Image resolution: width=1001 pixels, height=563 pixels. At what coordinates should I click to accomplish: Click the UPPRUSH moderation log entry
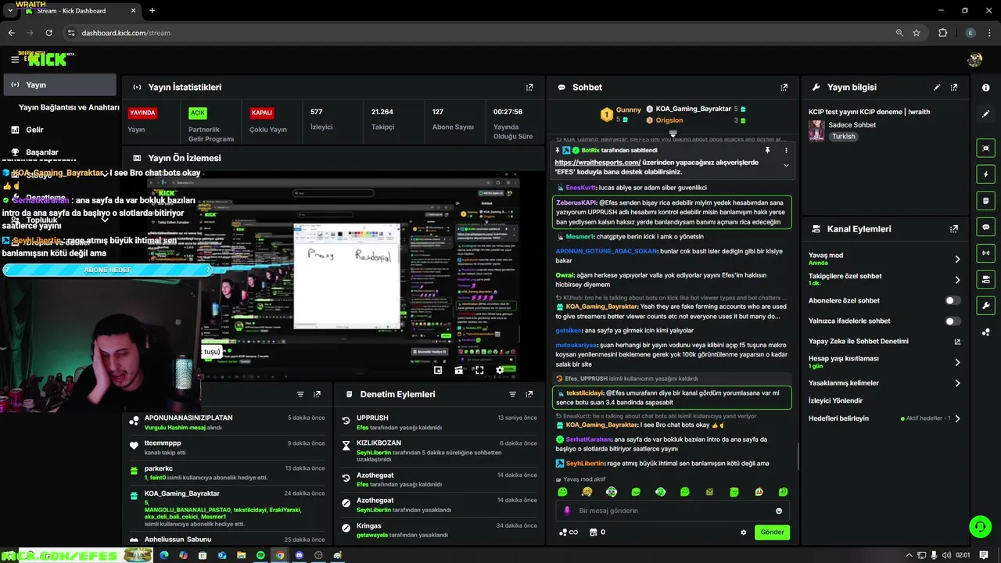(442, 422)
